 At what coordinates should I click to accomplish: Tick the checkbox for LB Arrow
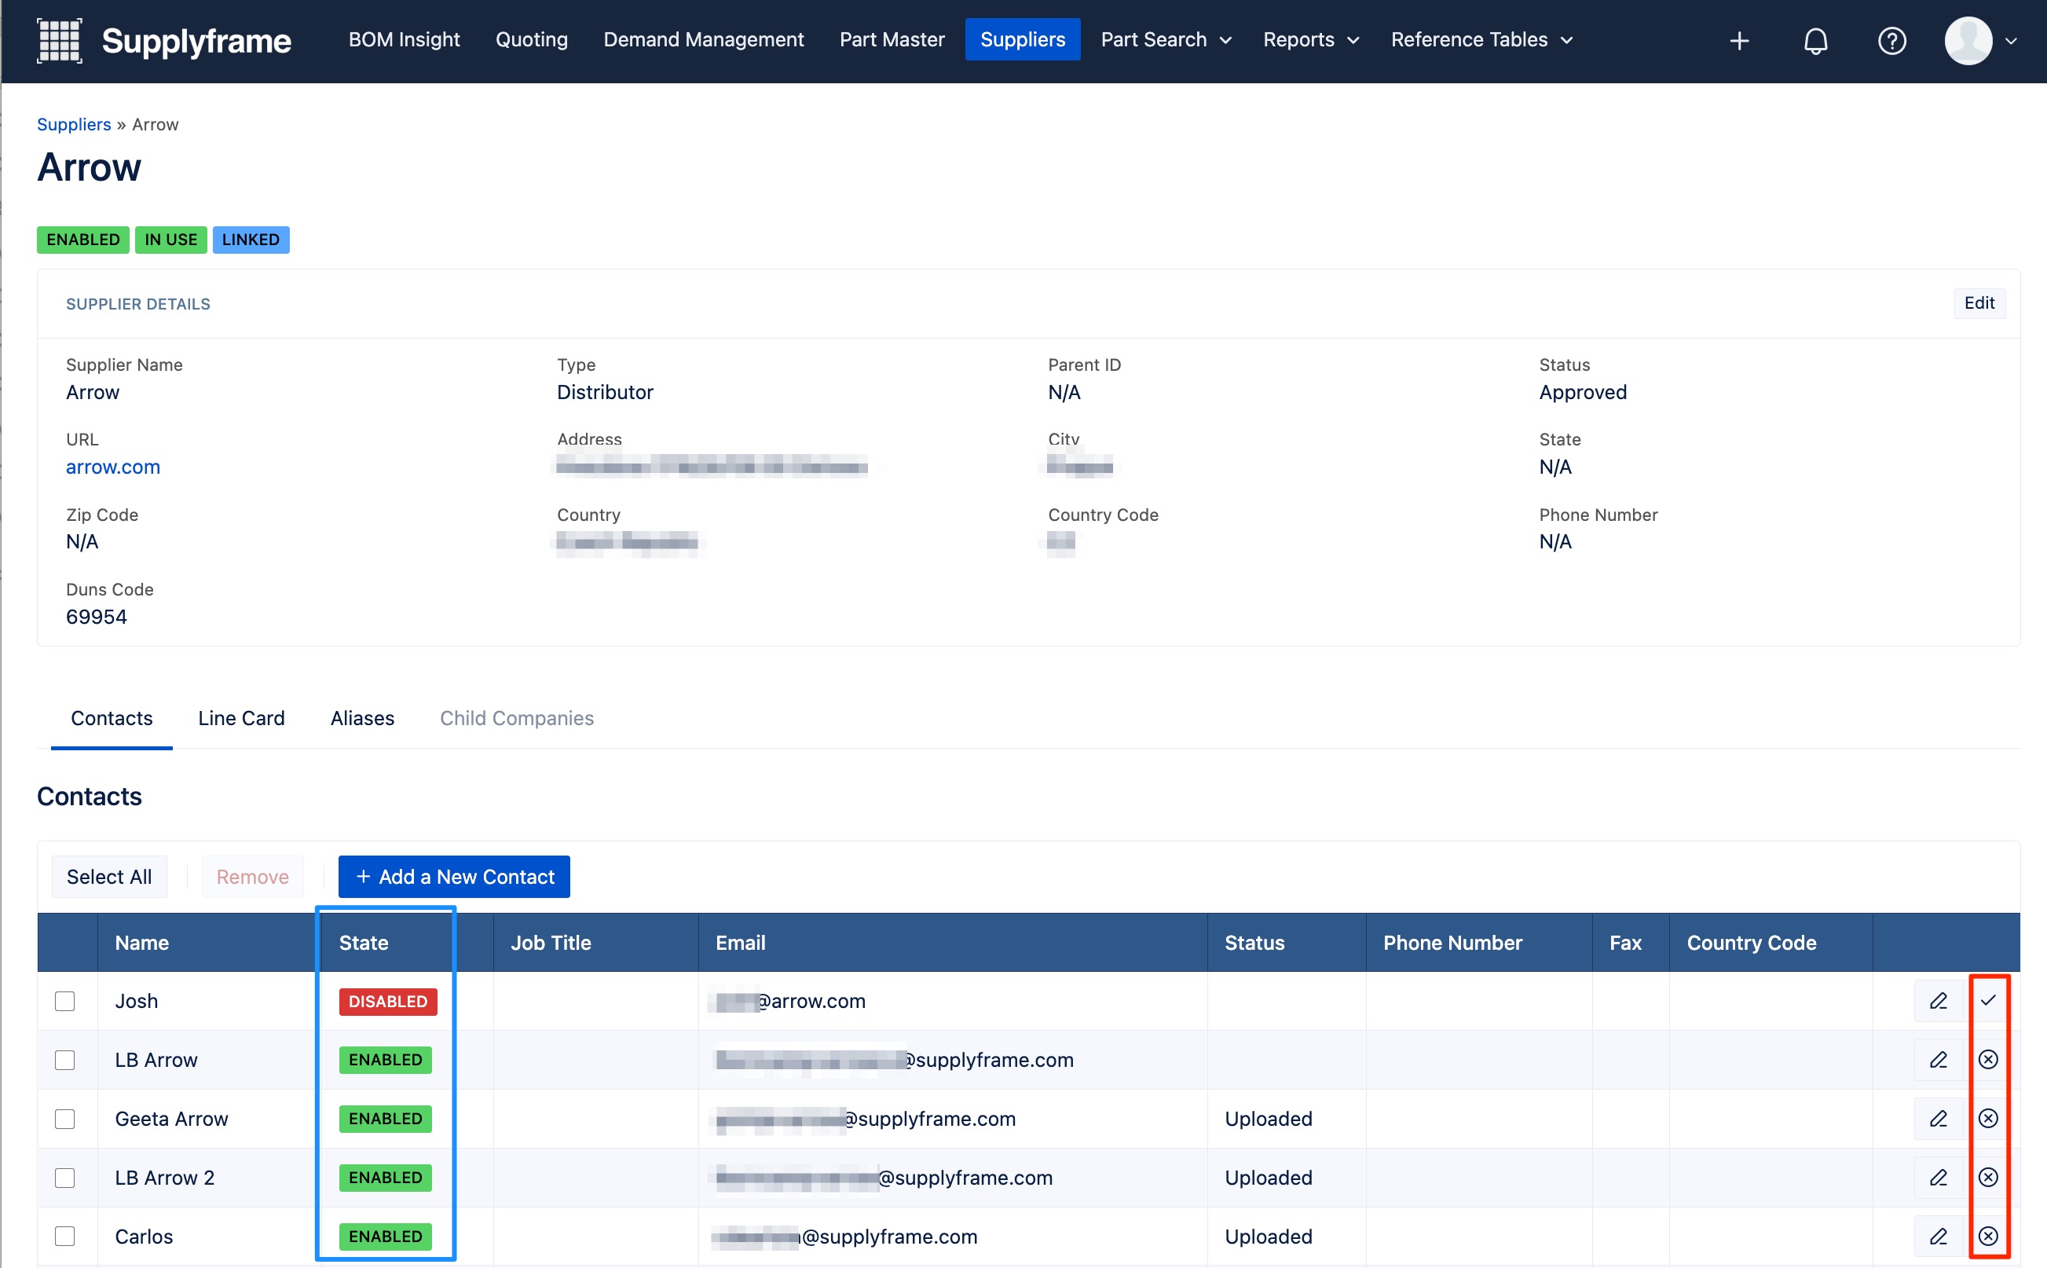[x=64, y=1060]
